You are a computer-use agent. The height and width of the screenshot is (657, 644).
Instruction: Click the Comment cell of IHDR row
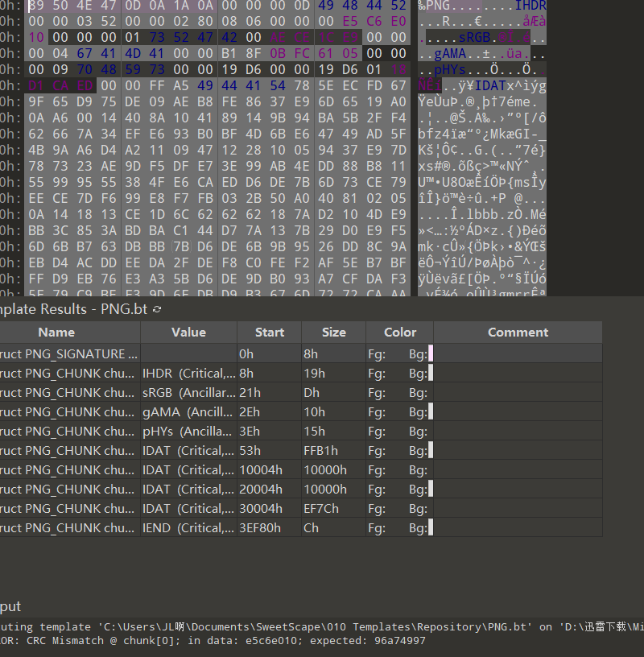[x=518, y=373]
